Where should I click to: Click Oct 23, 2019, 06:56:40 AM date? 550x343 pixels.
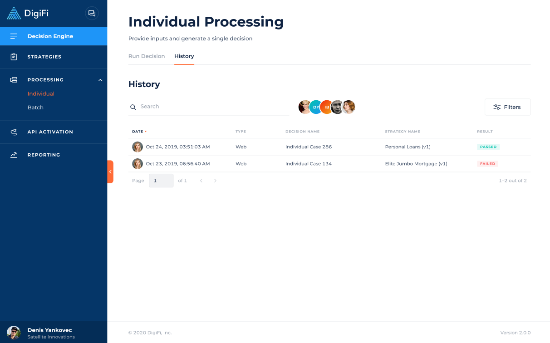178,164
